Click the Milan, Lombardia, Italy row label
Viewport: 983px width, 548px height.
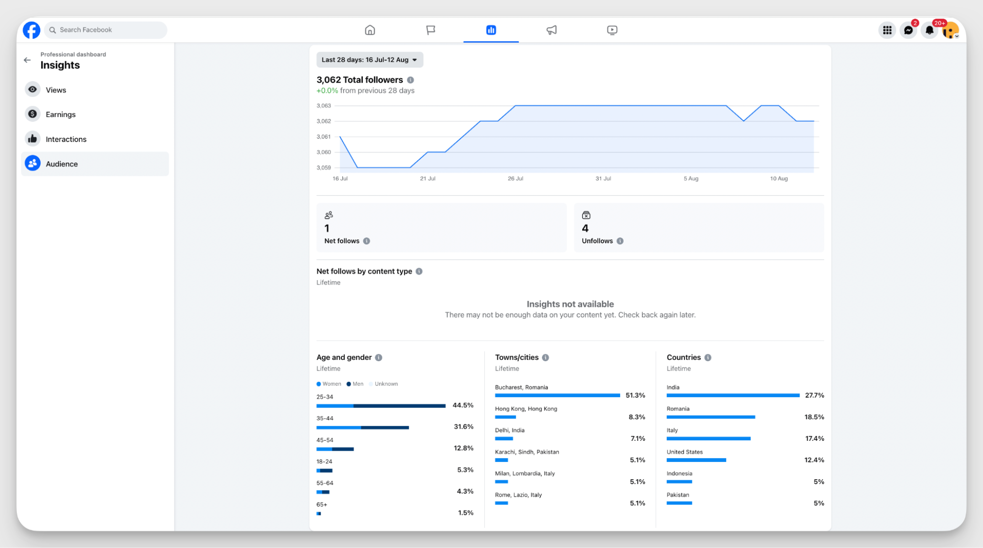(525, 474)
